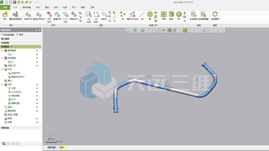The height and width of the screenshot is (151, 269).
Task: Click the Model View bottom tab
Action: pos(51,148)
